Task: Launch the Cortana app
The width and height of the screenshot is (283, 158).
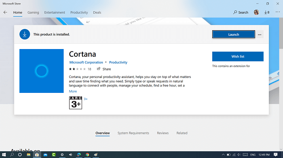Action: pyautogui.click(x=234, y=34)
